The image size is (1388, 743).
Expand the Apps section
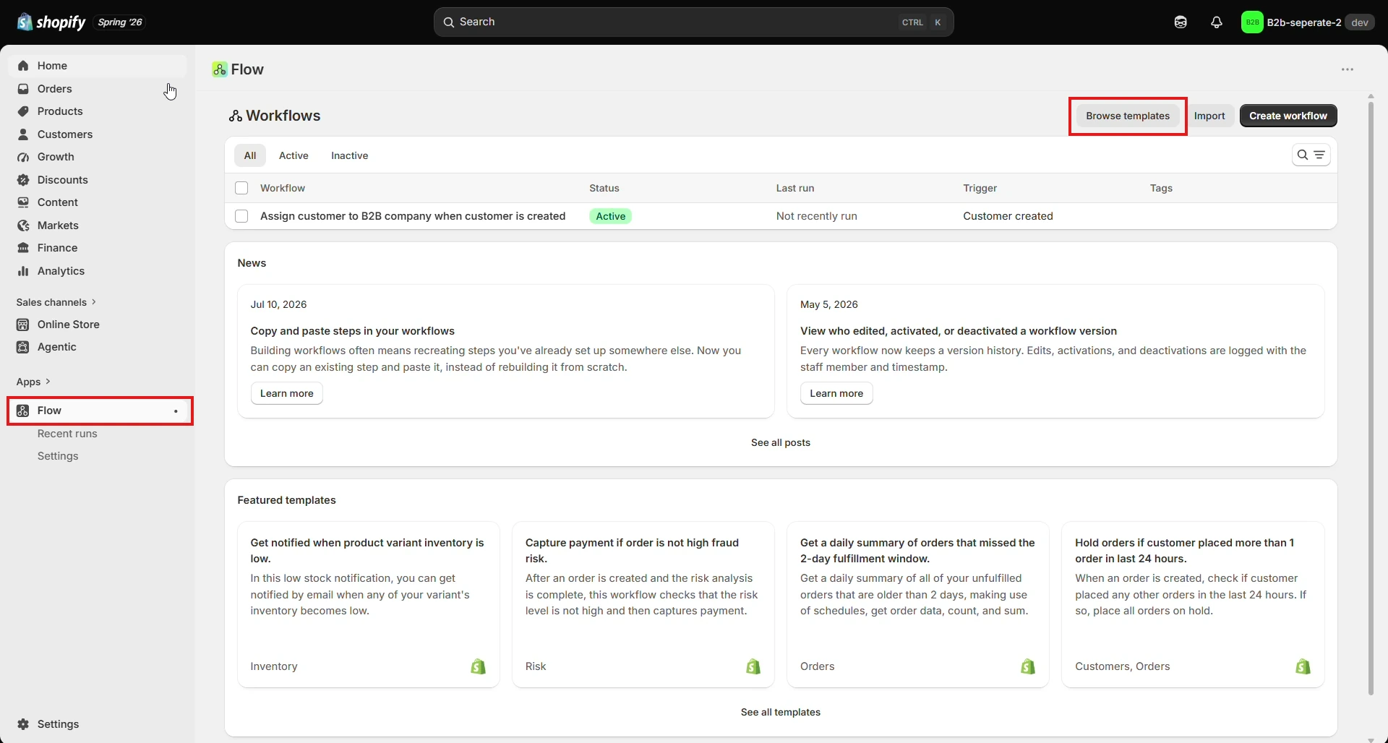point(33,382)
